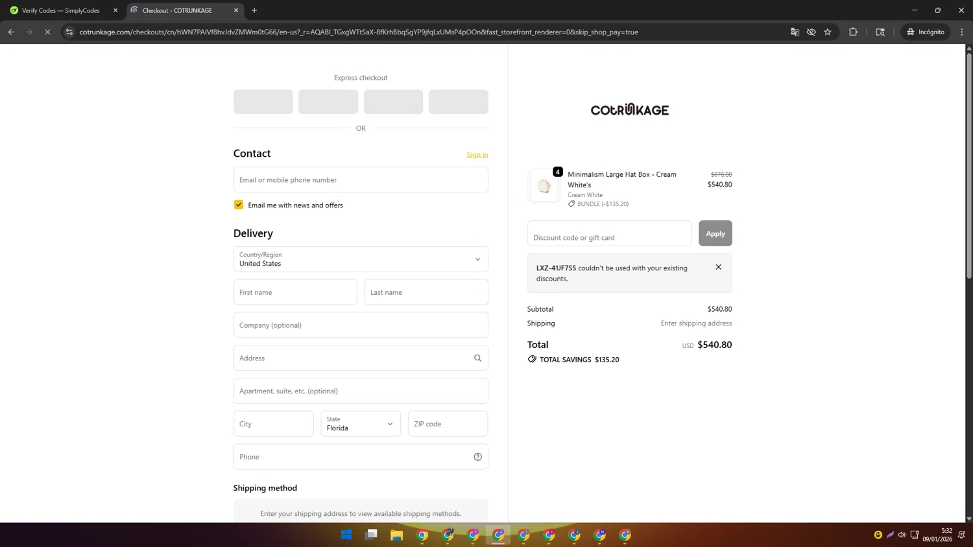Screen dimensions: 973x547
Task: Click the third-party cookies blocked eye icon
Action: (x=811, y=32)
